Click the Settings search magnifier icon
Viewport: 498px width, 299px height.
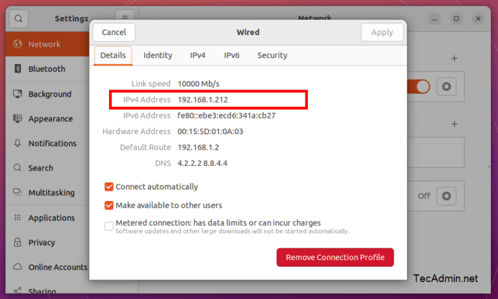point(19,18)
